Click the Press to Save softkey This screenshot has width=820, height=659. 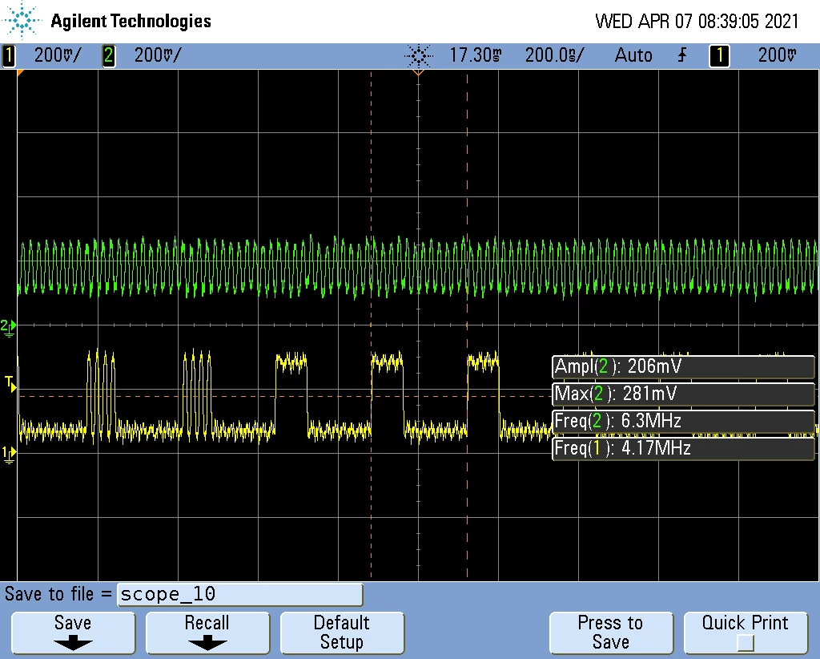tap(611, 633)
